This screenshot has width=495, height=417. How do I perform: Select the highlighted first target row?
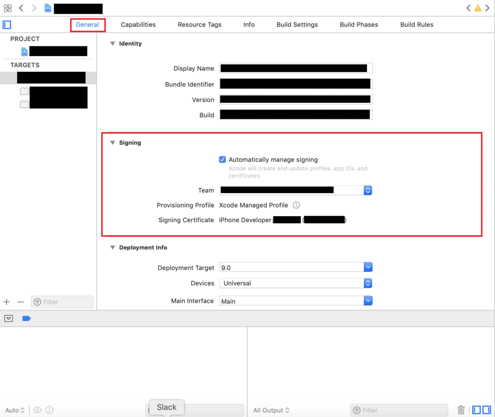point(48,78)
